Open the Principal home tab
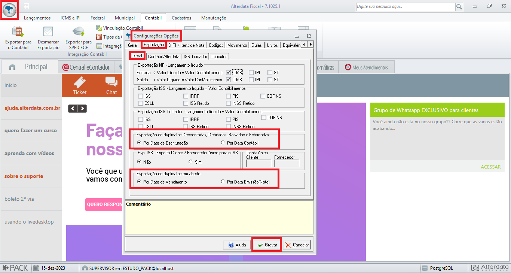 tap(29, 67)
